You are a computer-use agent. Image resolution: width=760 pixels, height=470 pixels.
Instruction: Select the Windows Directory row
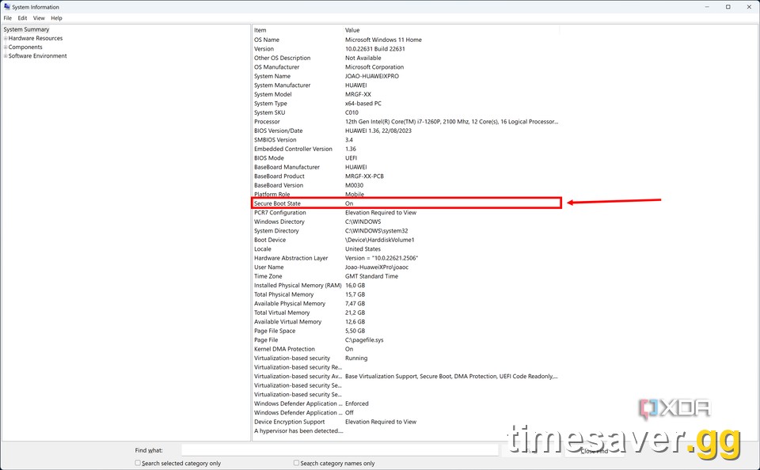405,222
